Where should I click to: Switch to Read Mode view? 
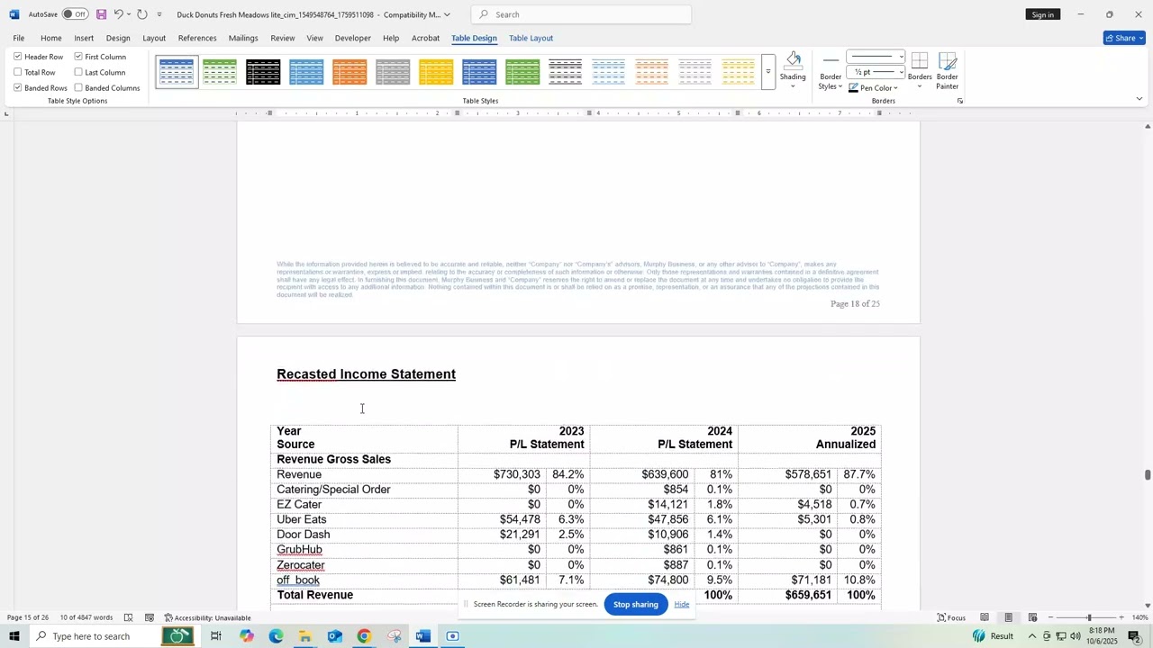(x=985, y=617)
